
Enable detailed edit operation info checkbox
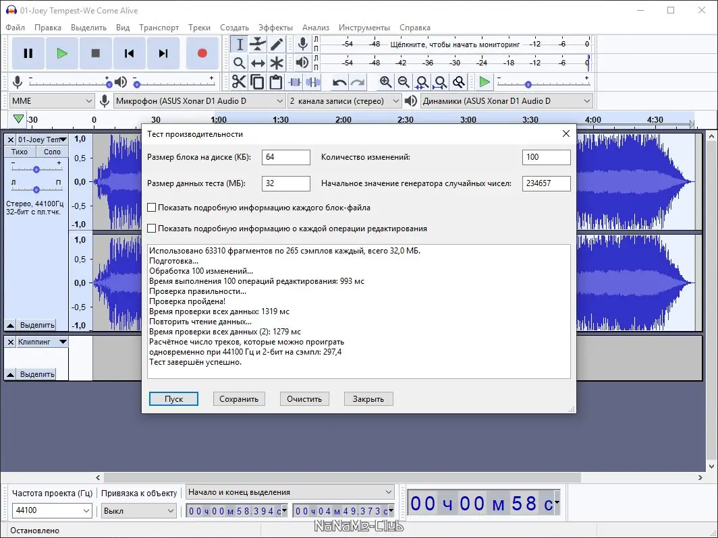tap(152, 229)
